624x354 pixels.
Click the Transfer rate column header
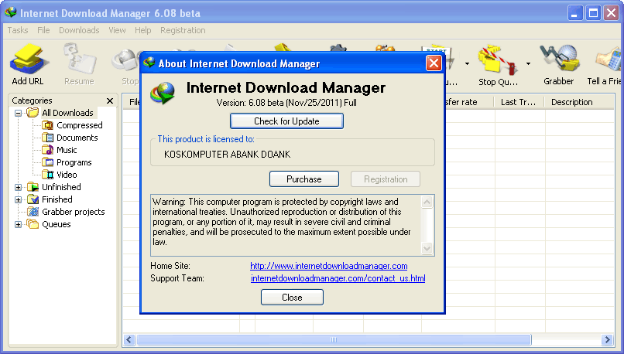coord(469,102)
